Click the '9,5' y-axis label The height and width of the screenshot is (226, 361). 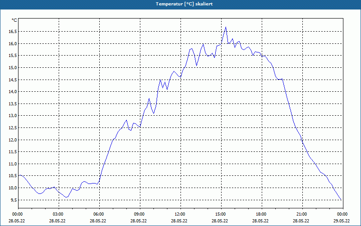(x=13, y=200)
